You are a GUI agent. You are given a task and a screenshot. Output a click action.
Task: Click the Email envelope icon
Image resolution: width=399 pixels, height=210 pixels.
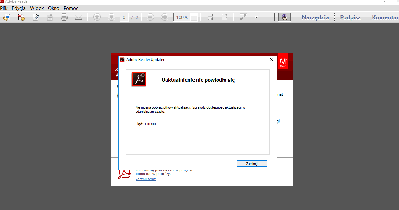point(78,17)
